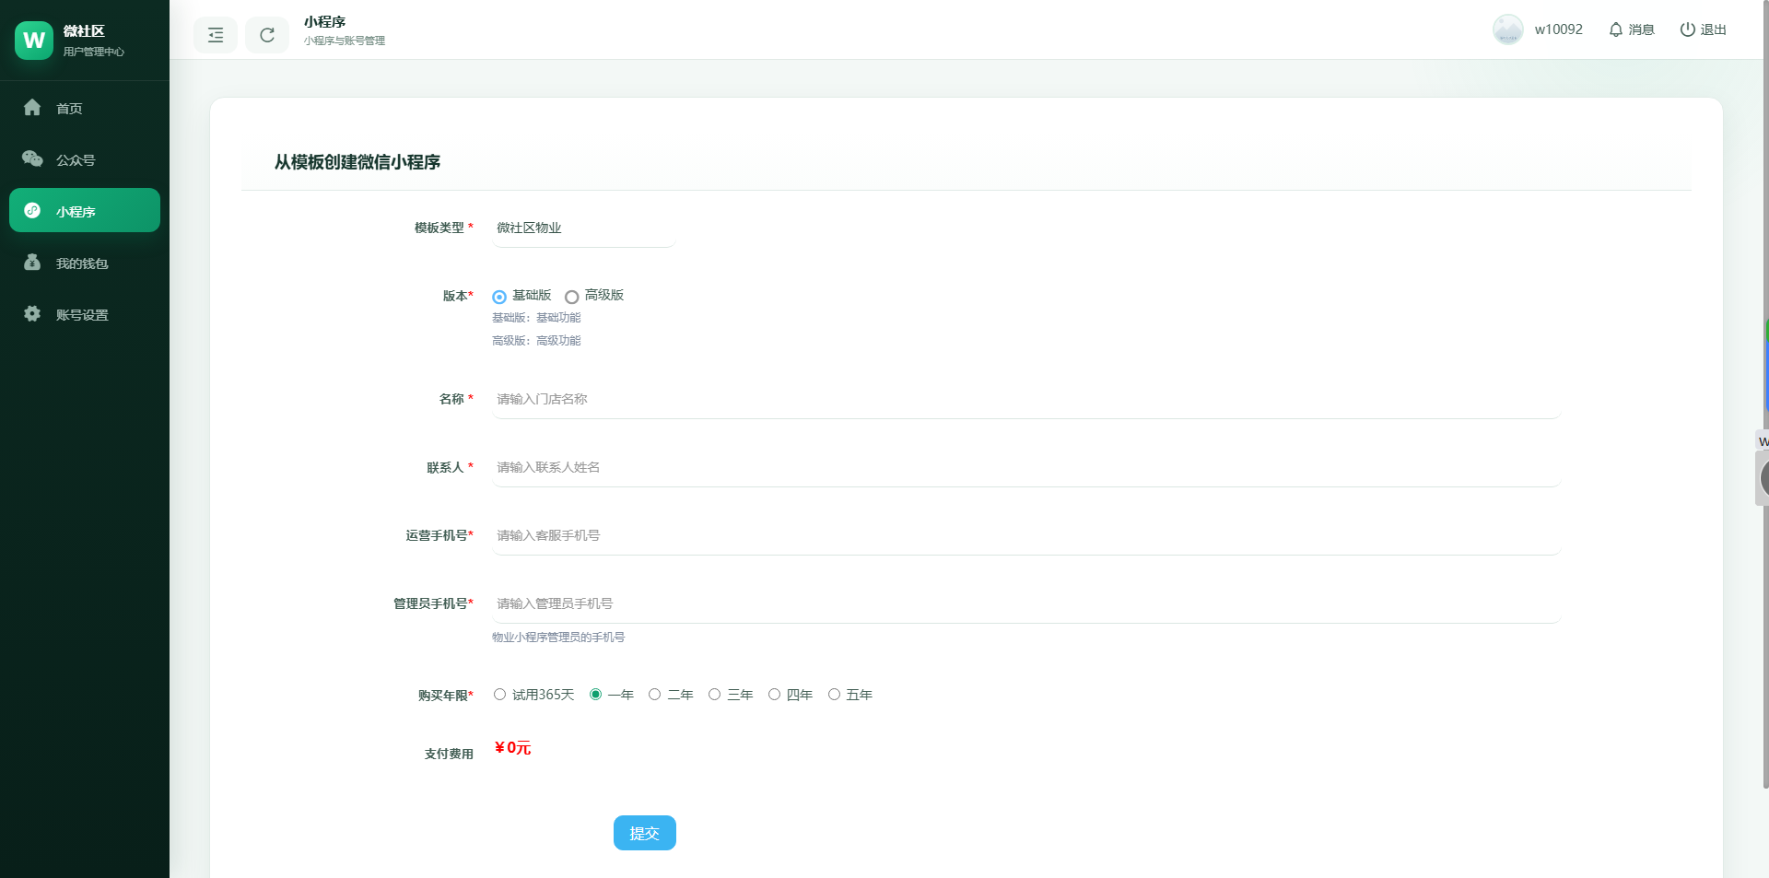Click the 我的钱包 wallet bag icon
Screen dimensions: 1769x878
[32, 263]
